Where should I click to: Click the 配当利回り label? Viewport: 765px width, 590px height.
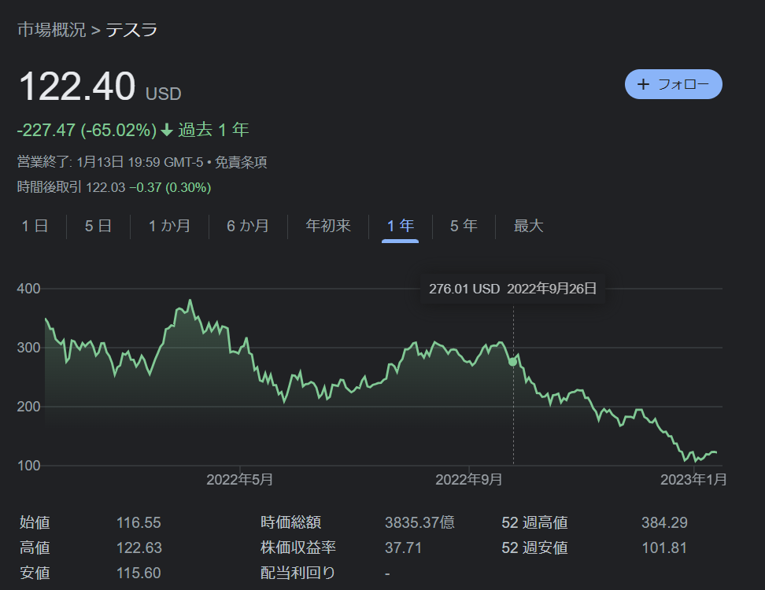coord(298,573)
